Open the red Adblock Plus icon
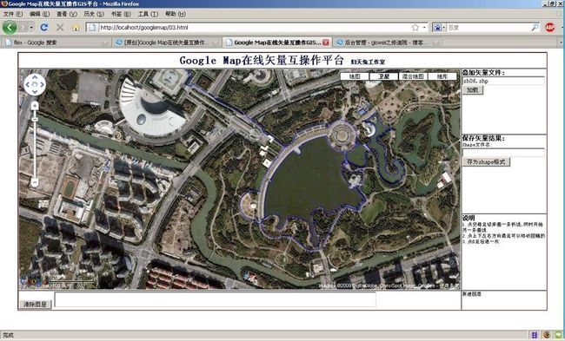 click(x=550, y=28)
